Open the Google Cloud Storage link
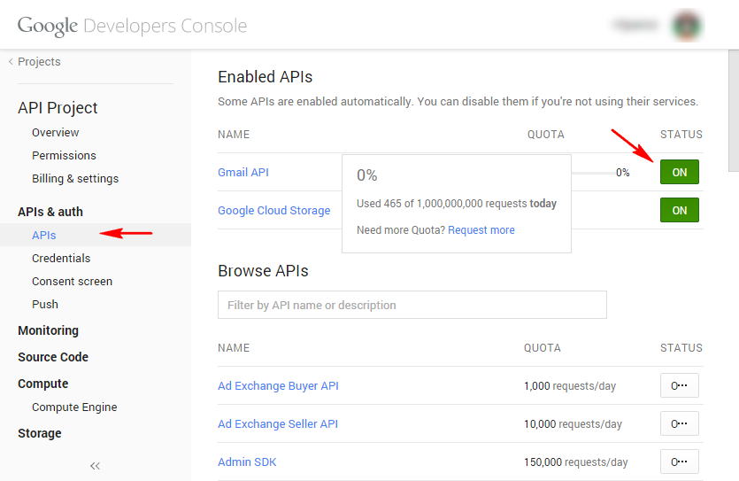 [273, 211]
